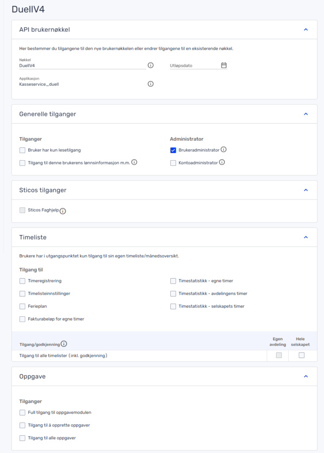Click info icon next to lønnsinformasjon option
The image size is (324, 453).
[x=134, y=162]
